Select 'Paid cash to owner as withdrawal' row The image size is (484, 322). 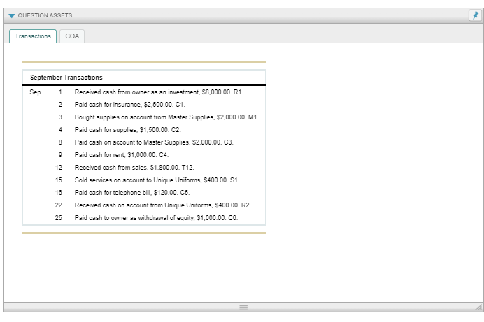[x=144, y=218]
